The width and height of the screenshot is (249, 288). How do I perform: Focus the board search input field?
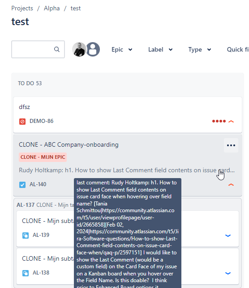pyautogui.click(x=38, y=49)
